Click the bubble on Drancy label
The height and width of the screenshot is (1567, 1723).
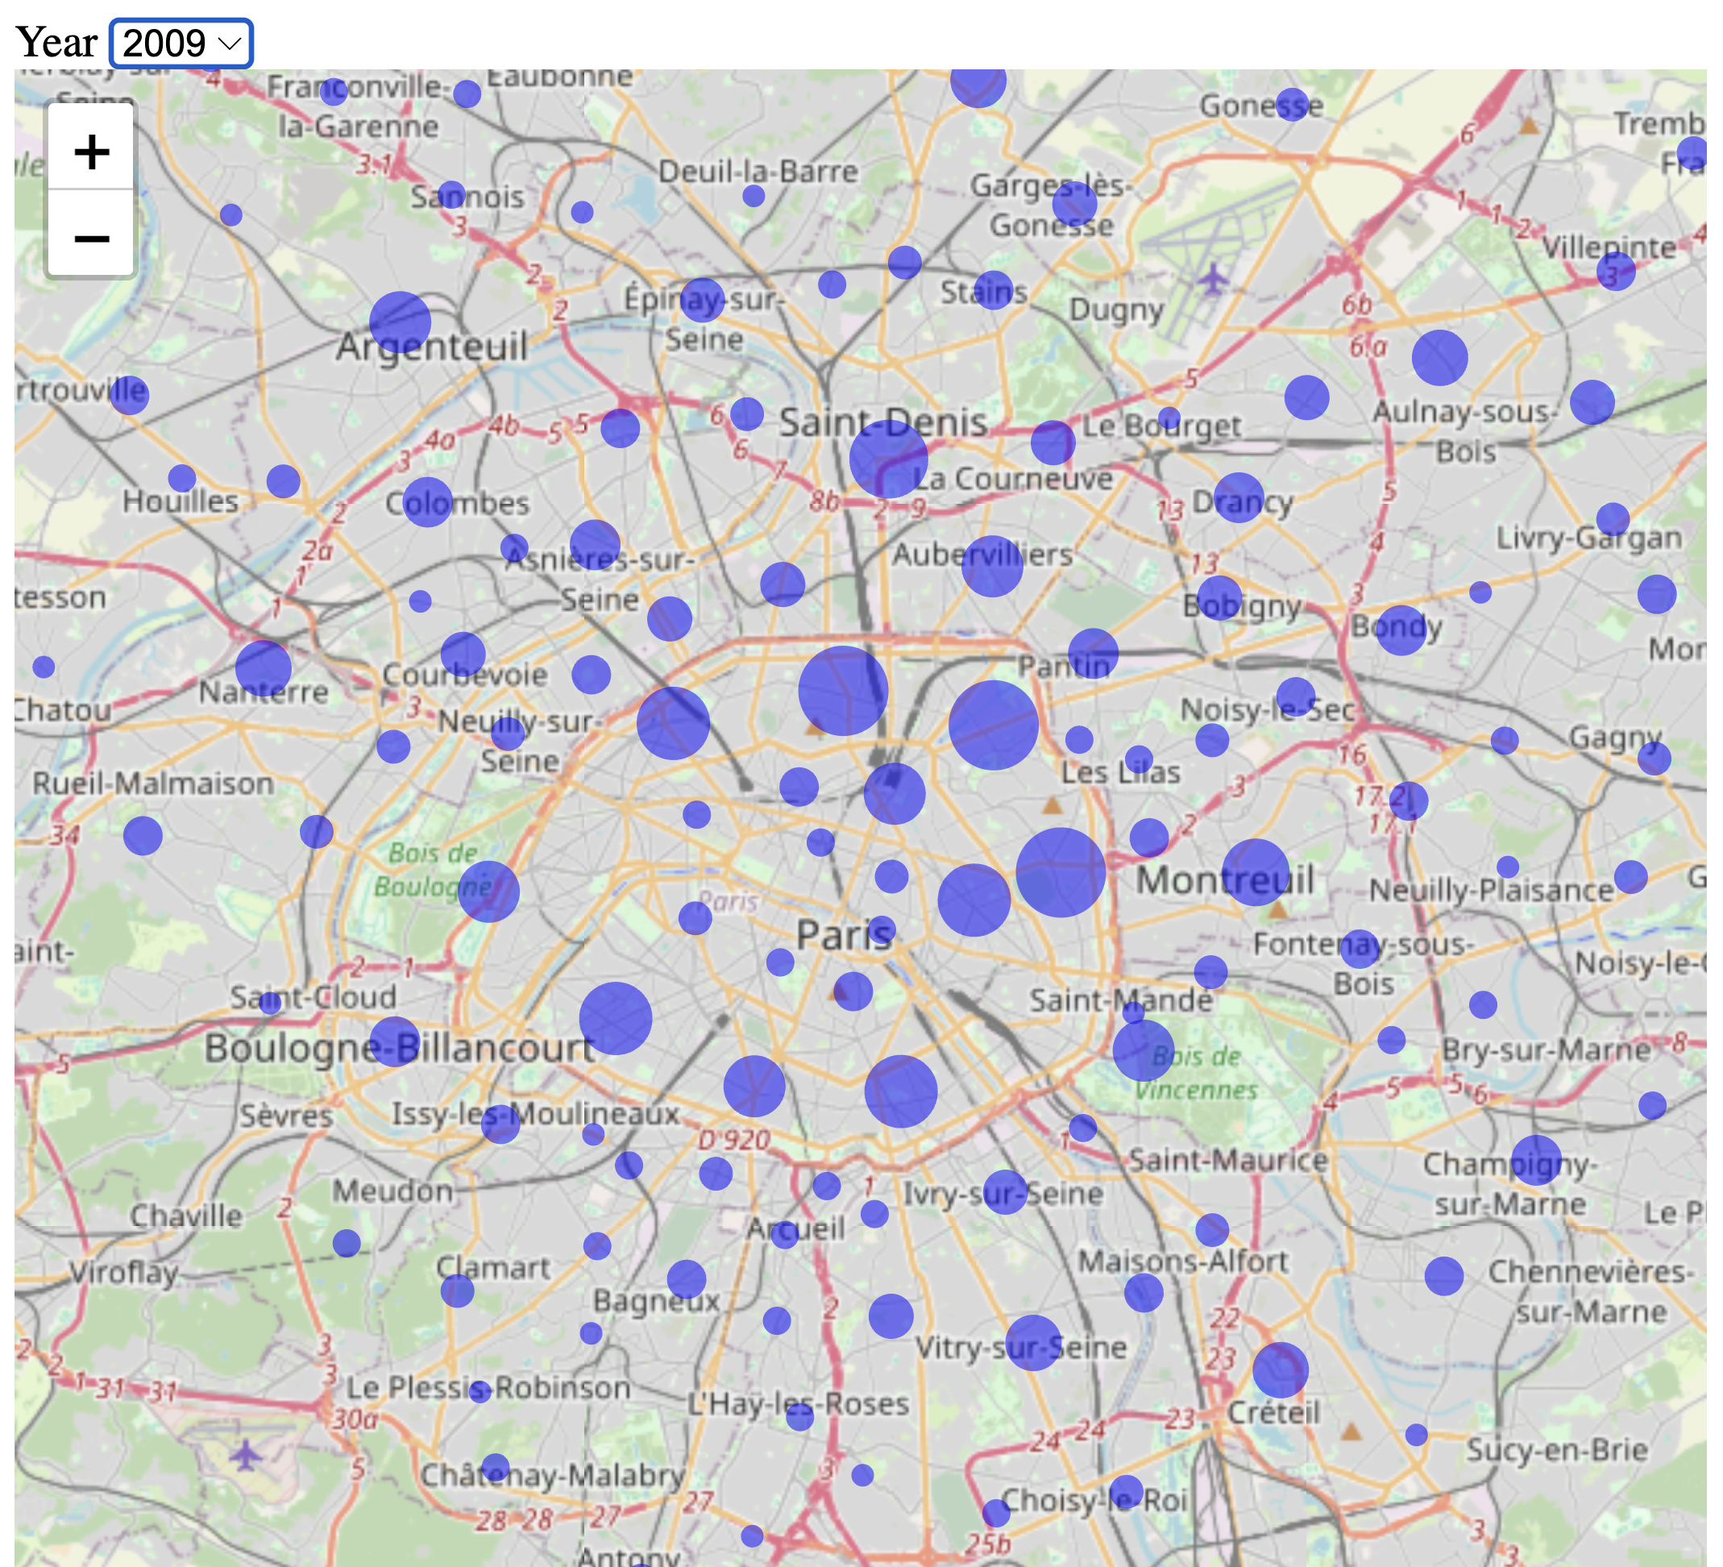click(x=1238, y=497)
